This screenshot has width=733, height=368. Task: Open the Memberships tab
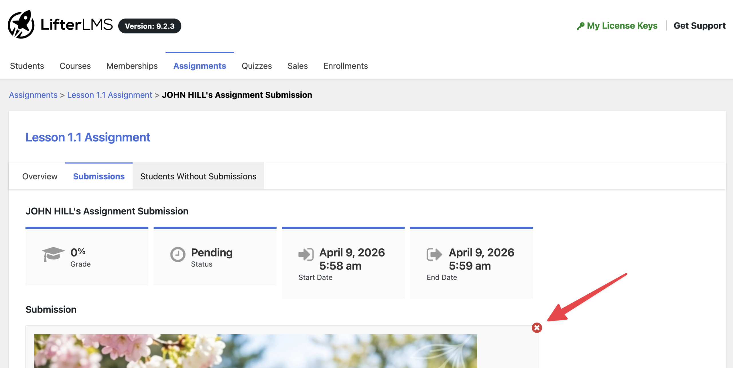(132, 66)
